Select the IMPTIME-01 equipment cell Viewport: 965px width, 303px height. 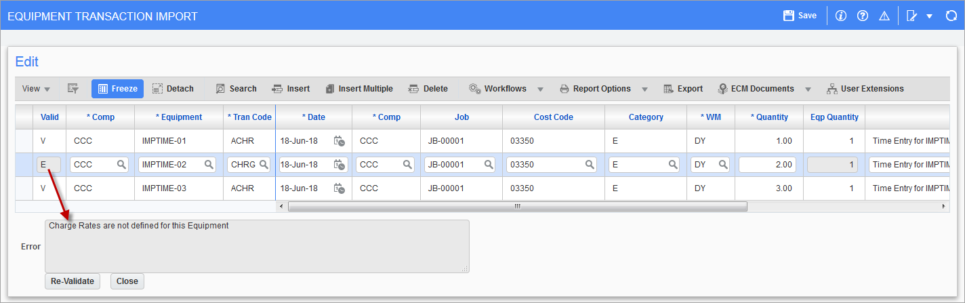tap(179, 141)
